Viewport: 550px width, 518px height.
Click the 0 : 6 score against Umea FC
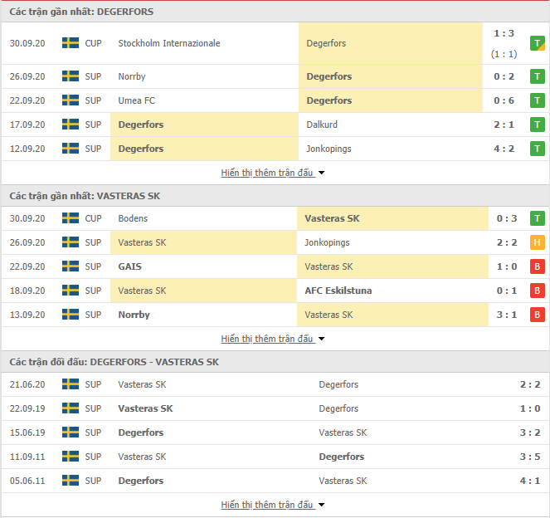click(504, 100)
